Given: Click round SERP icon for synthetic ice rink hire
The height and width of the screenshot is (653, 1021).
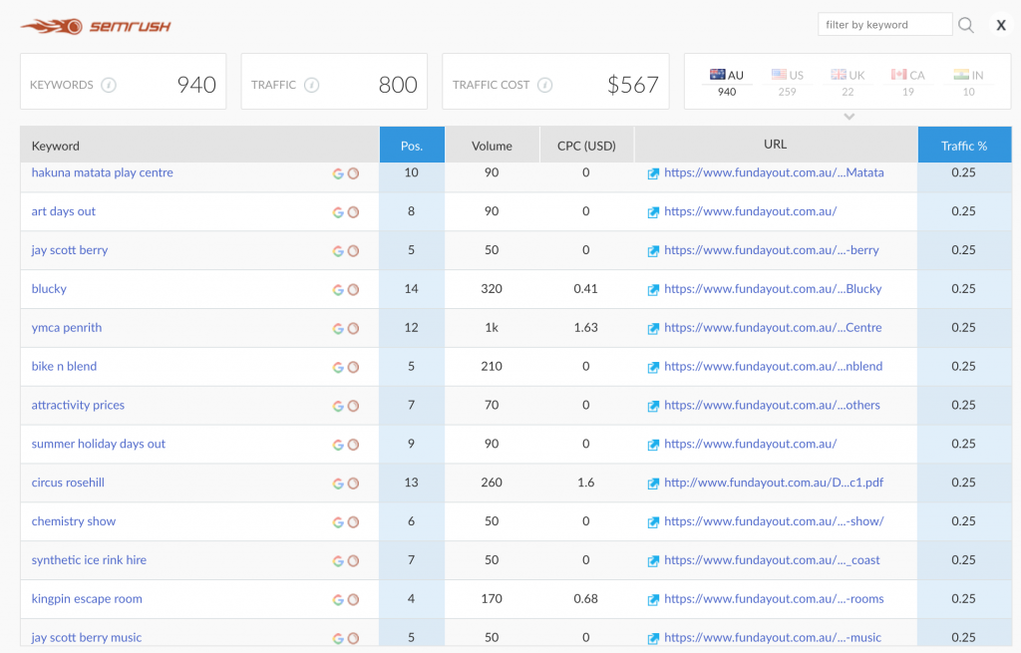Looking at the screenshot, I should click(353, 560).
